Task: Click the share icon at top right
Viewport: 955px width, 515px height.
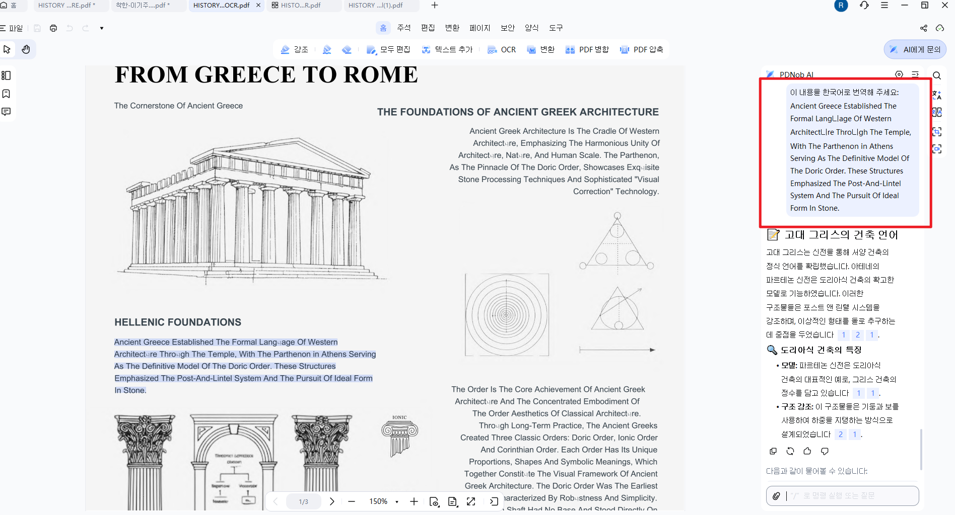Action: pos(924,28)
